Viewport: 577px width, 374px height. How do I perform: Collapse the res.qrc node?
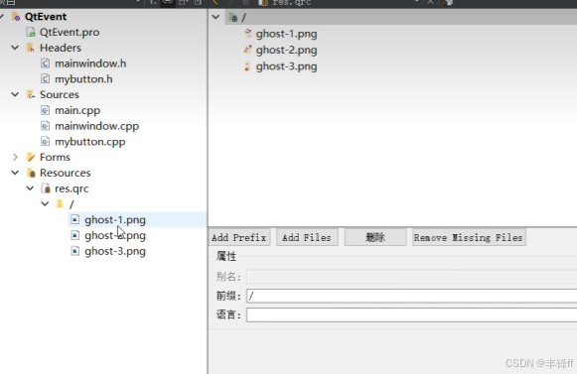coord(30,188)
